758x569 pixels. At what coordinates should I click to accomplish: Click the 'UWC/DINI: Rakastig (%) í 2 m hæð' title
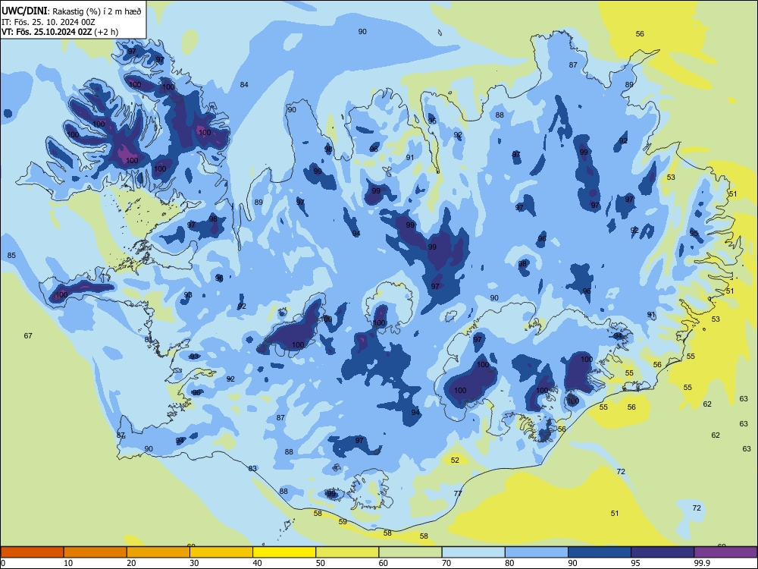71,11
